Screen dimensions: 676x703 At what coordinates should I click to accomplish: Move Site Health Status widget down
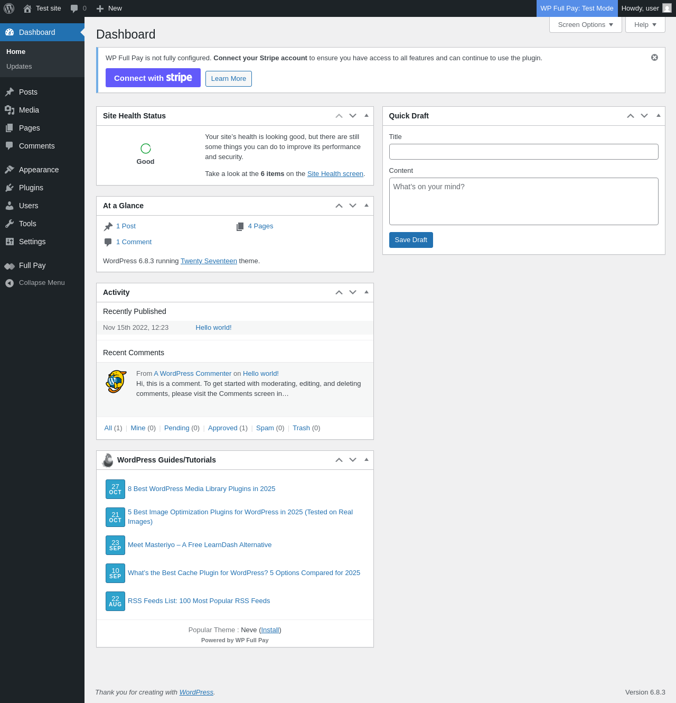353,116
